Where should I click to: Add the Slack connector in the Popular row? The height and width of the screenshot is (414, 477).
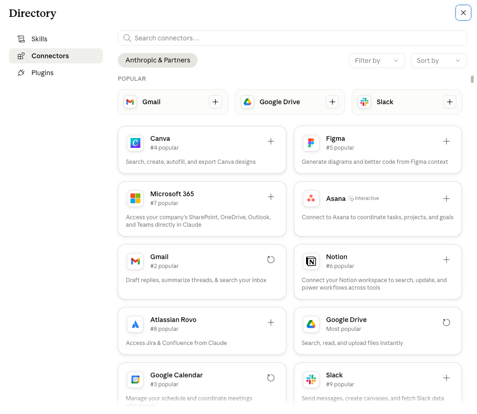[x=450, y=102]
